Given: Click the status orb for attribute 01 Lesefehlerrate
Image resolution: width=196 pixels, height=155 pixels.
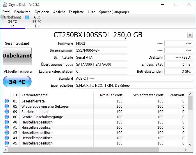Looking at the screenshot, I should [7, 101].
